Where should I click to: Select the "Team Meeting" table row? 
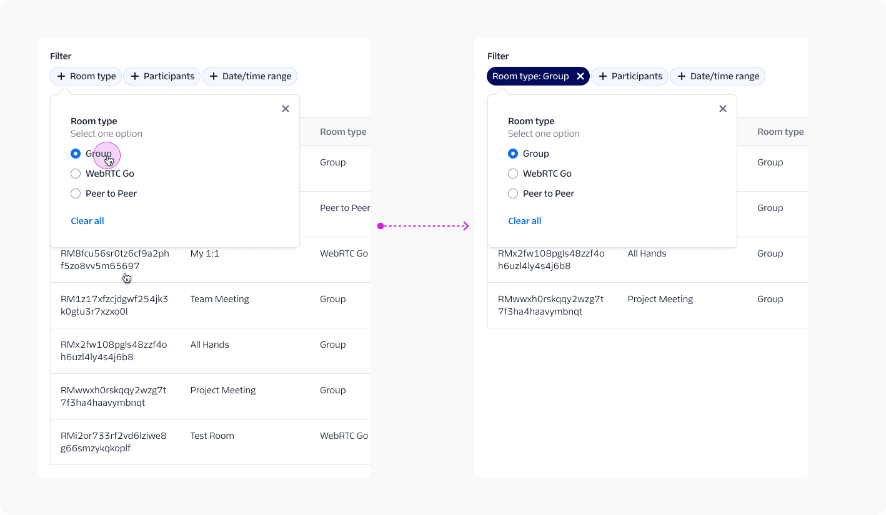211,305
